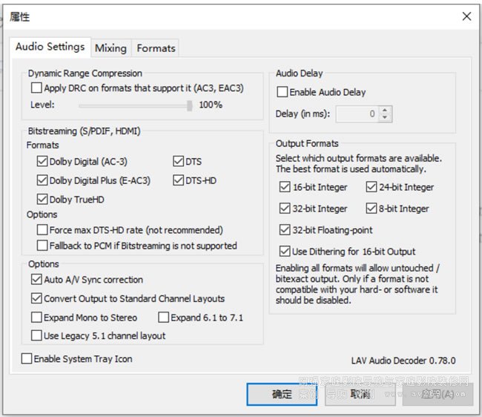Toggle Dolby Digital Plus (E-AC3) checkbox
Viewport: 482px width, 417px height.
click(42, 180)
